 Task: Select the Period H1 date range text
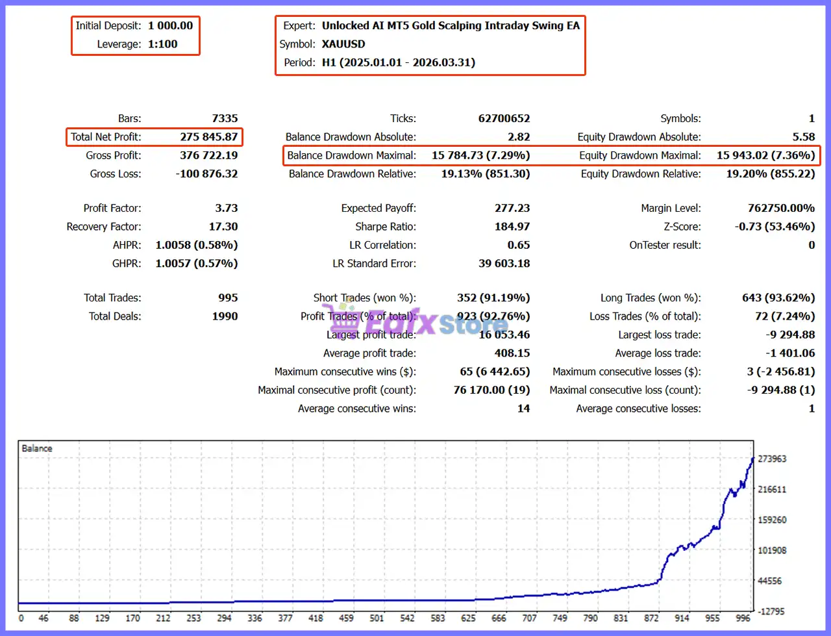tap(399, 63)
